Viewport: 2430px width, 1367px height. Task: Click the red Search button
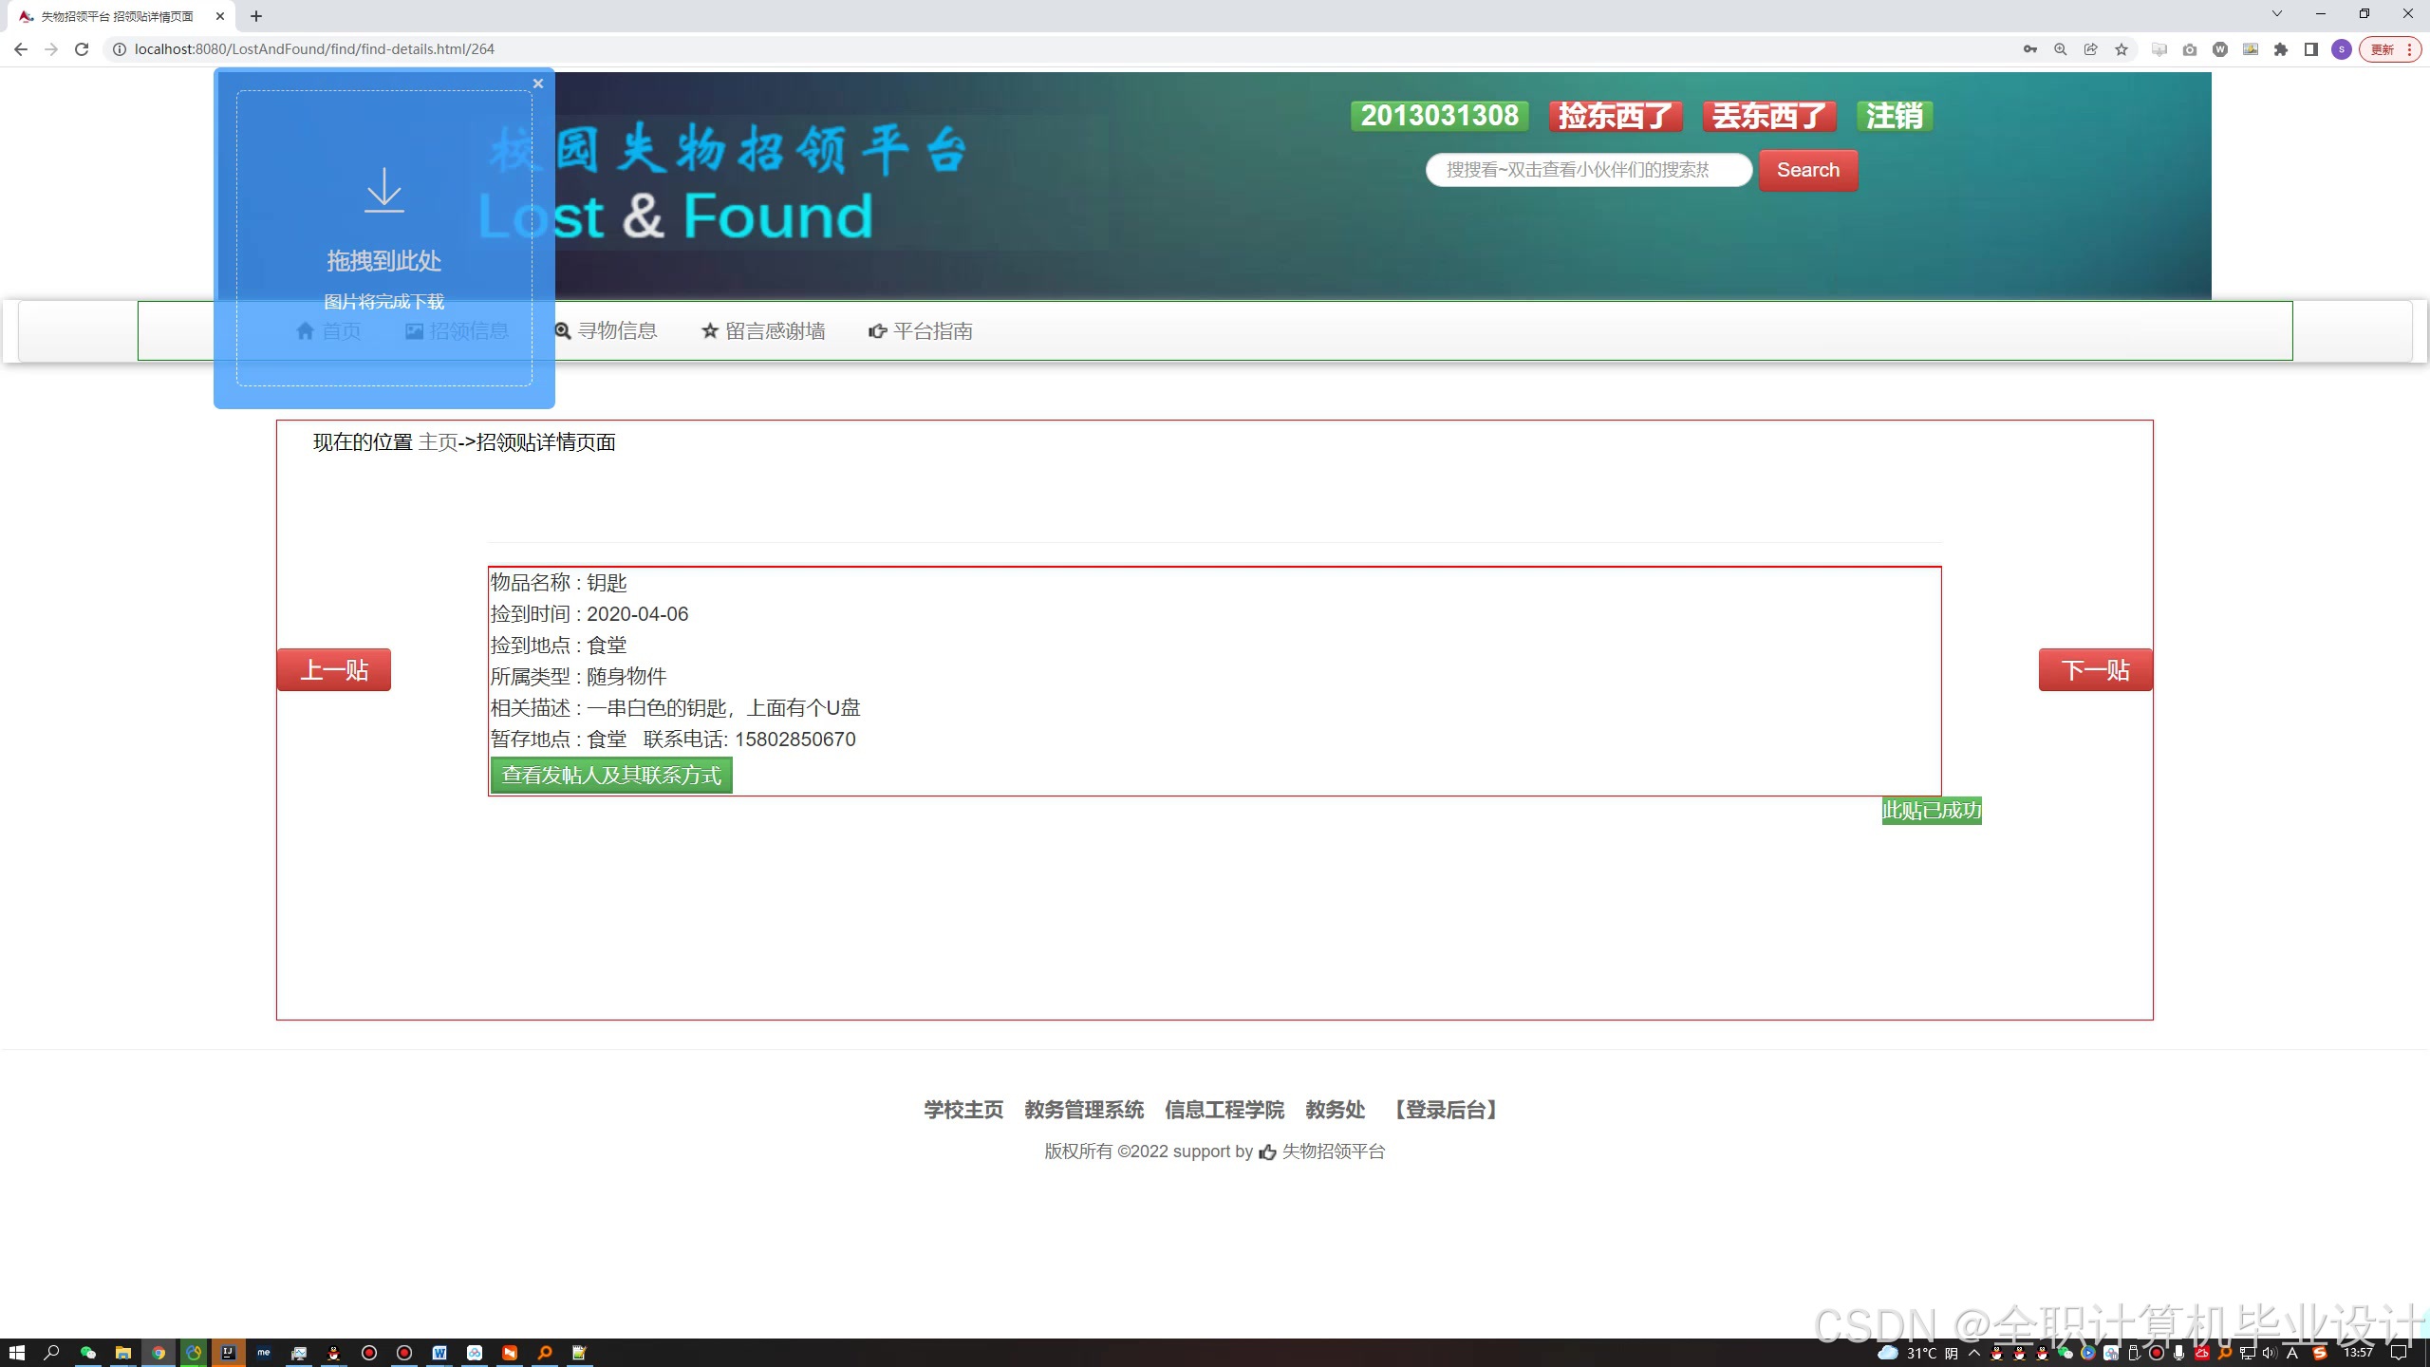[1807, 170]
